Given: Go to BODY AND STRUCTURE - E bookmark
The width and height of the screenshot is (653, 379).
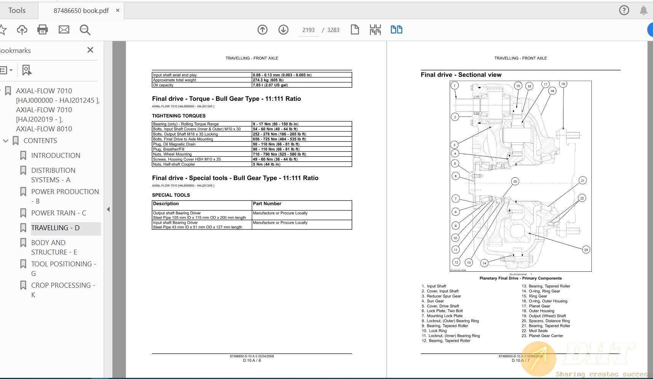Looking at the screenshot, I should [x=54, y=247].
